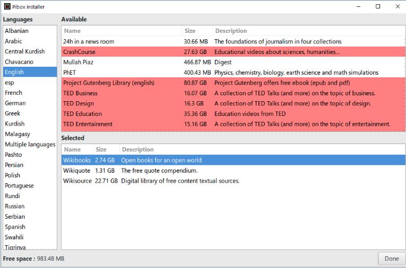The width and height of the screenshot is (406, 268).
Task: Choose Pashto language
Action: click(x=30, y=155)
